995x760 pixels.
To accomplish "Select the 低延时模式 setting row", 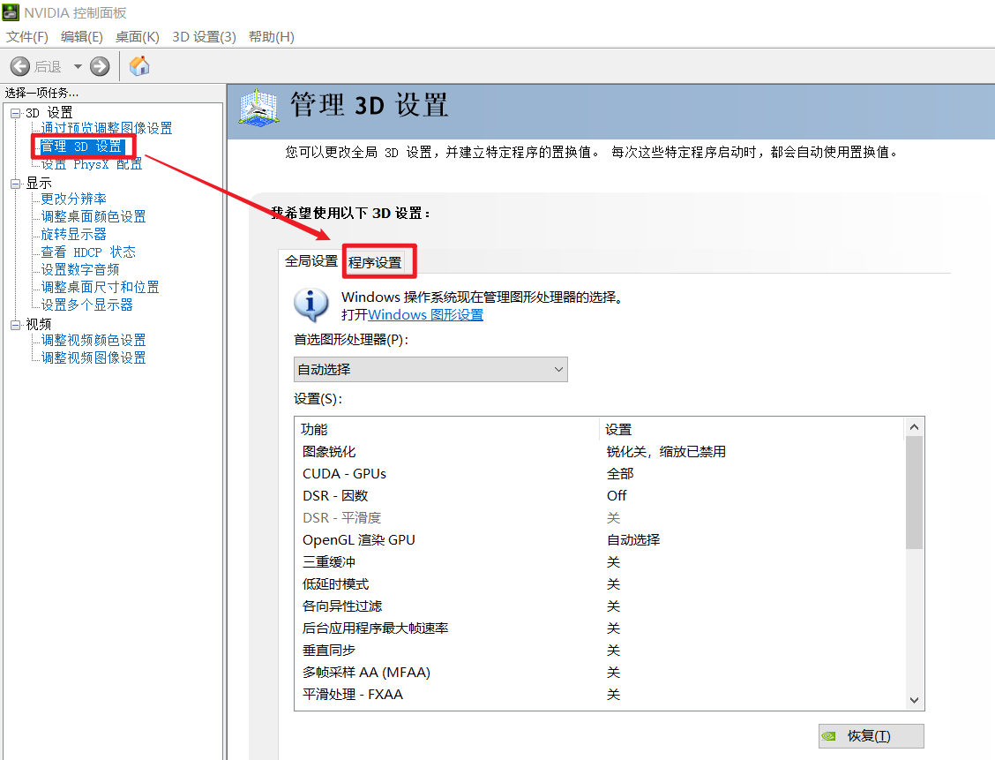I will click(600, 584).
